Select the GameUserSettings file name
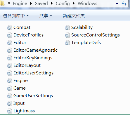The width and height of the screenshot is (130, 115). click(x=33, y=96)
